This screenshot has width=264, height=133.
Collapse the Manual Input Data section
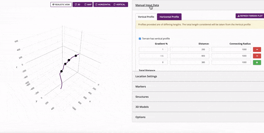147,5
